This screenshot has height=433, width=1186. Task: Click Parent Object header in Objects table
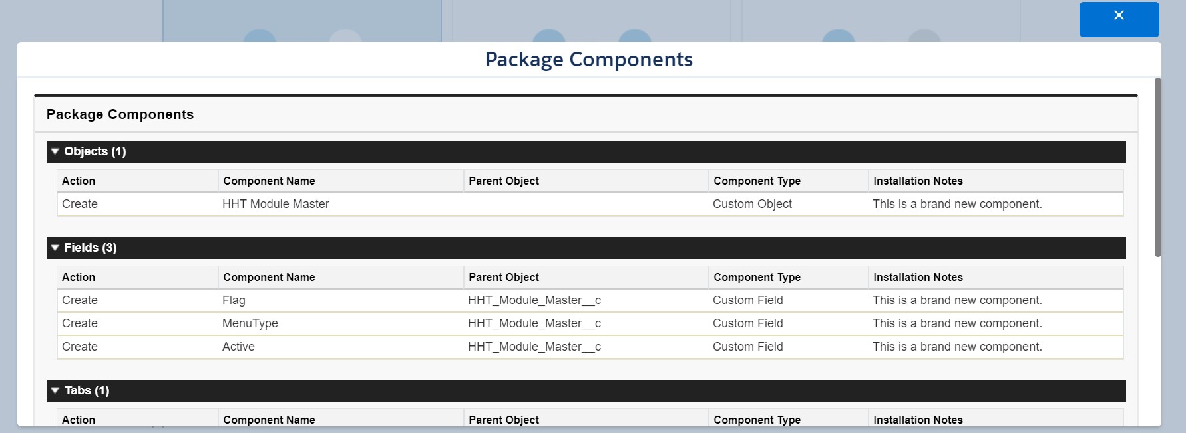click(504, 181)
